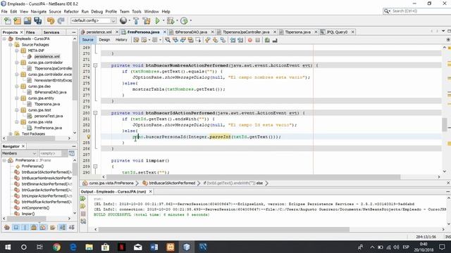Image resolution: width=451 pixels, height=253 pixels.
Task: Click the editor vertical scrollbar thumb
Action: tap(445, 124)
